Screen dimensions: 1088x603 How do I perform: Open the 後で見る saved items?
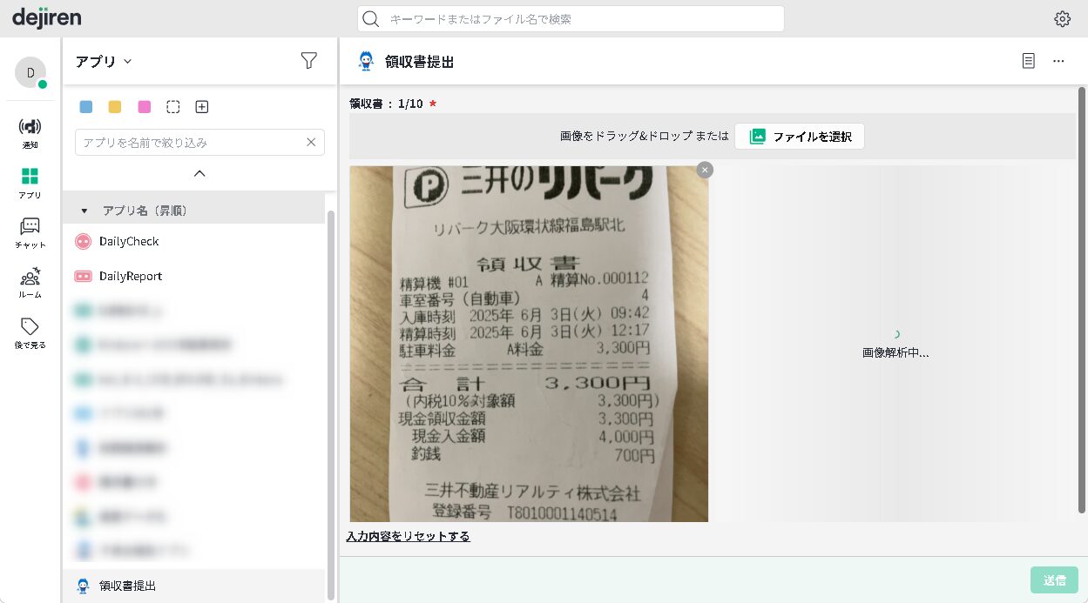pos(30,332)
